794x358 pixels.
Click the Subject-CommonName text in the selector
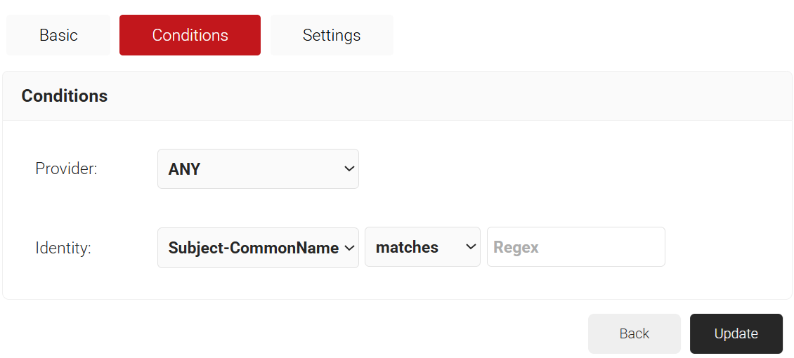(254, 247)
